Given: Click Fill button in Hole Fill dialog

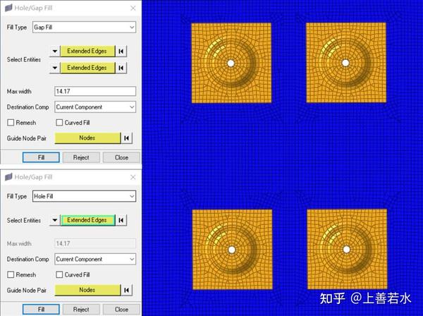Looking at the screenshot, I should pyautogui.click(x=41, y=309).
